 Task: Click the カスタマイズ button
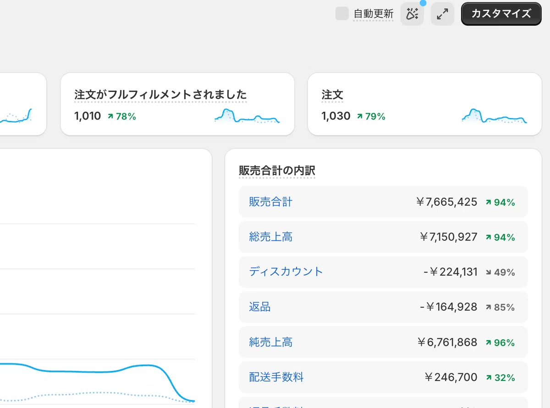point(501,14)
